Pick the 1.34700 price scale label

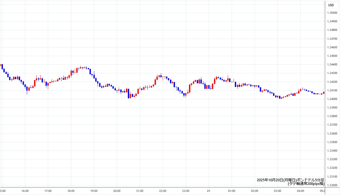(332, 39)
